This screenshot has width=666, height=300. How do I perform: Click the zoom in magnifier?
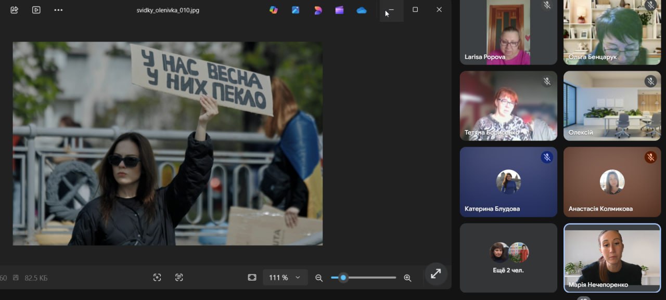coord(407,278)
